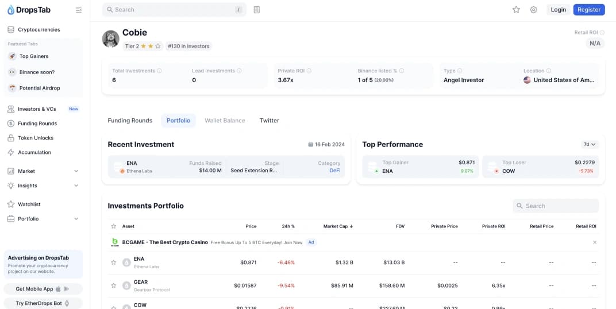Click GEAR Gearbox Protocol asset name

152,285
